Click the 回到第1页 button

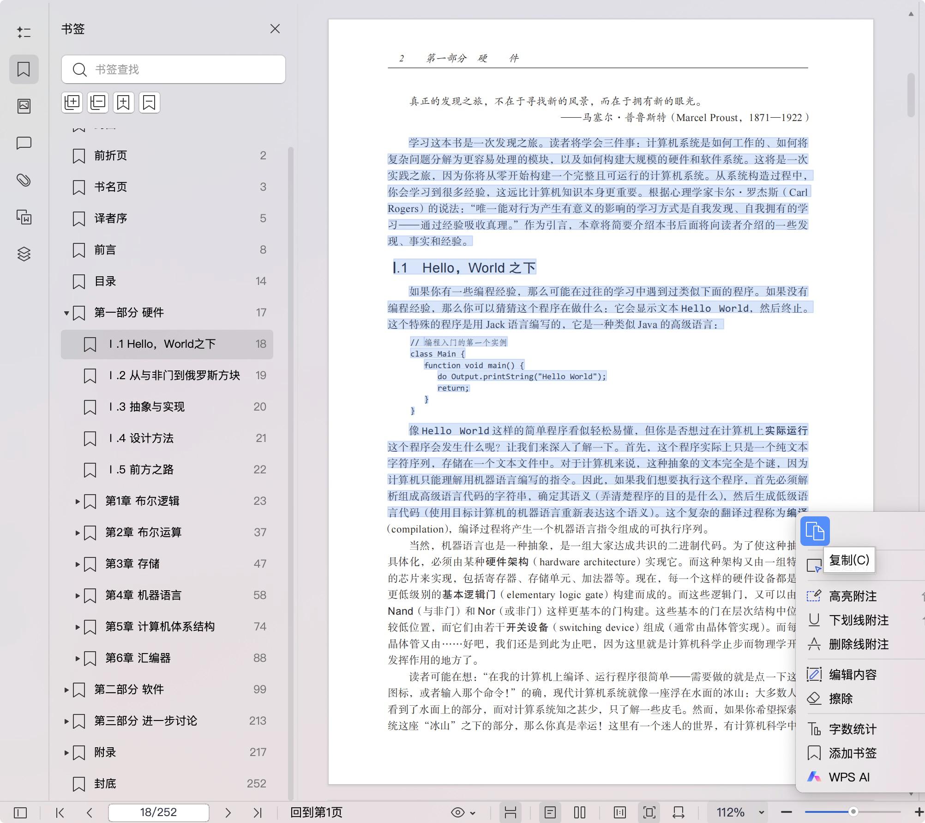(x=317, y=812)
